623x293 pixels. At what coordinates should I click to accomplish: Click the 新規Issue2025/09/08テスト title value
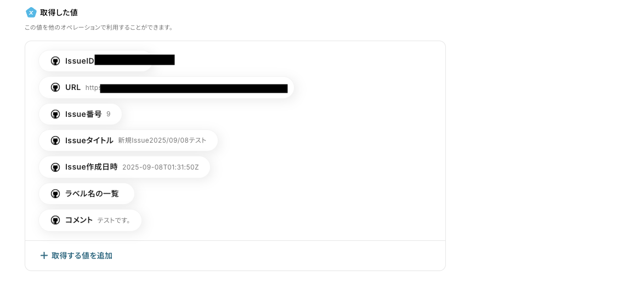[162, 140]
